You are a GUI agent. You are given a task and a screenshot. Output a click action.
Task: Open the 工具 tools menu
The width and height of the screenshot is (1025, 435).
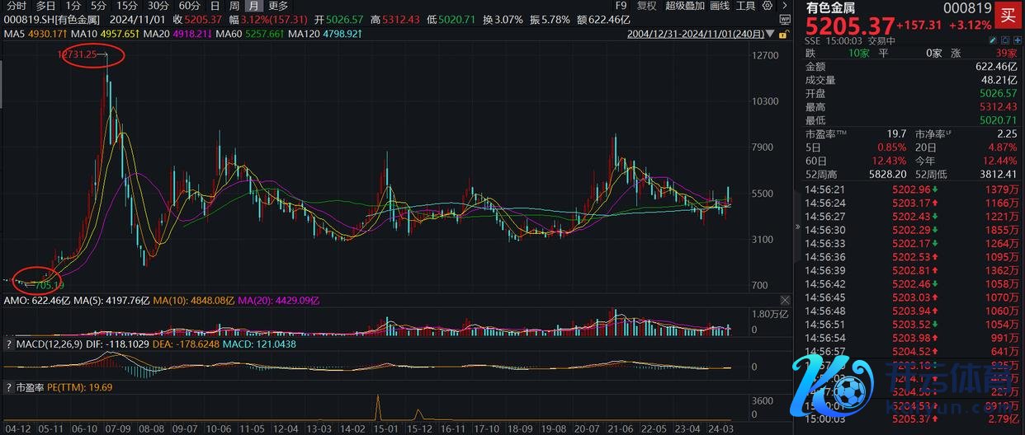coord(745,6)
